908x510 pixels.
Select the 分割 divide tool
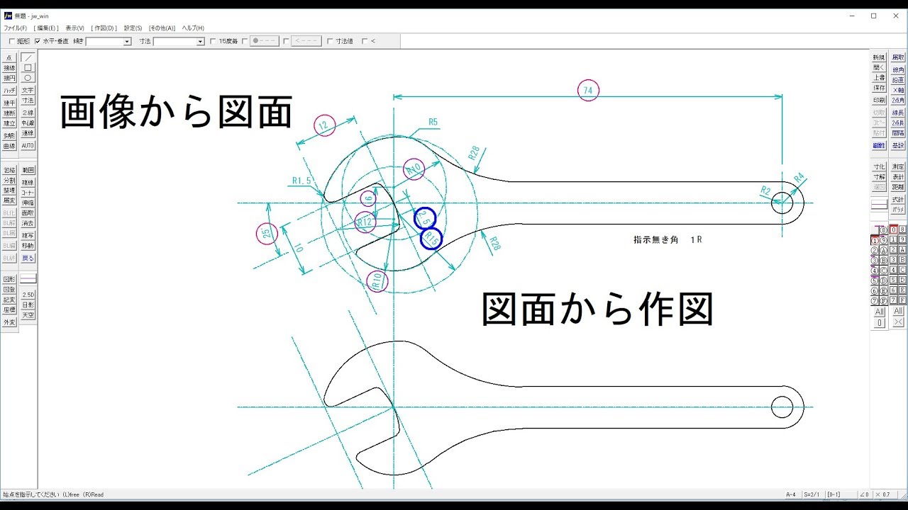click(9, 181)
